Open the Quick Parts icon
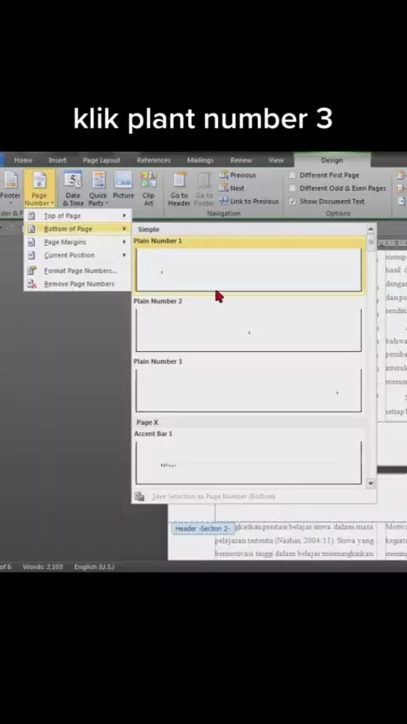 98,188
